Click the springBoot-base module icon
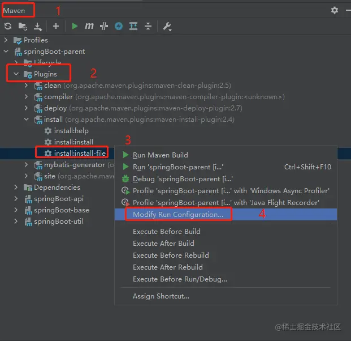351x341 pixels. [28, 210]
